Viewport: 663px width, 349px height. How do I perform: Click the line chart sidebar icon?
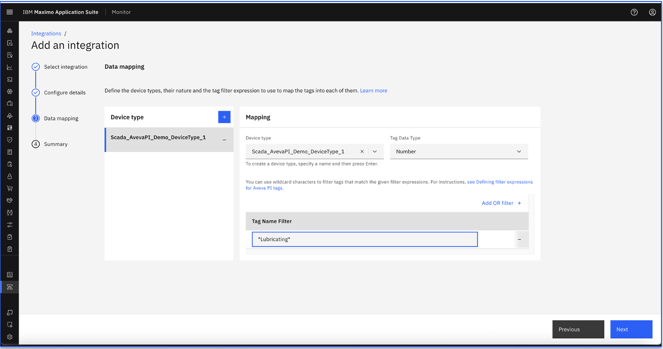[x=10, y=67]
